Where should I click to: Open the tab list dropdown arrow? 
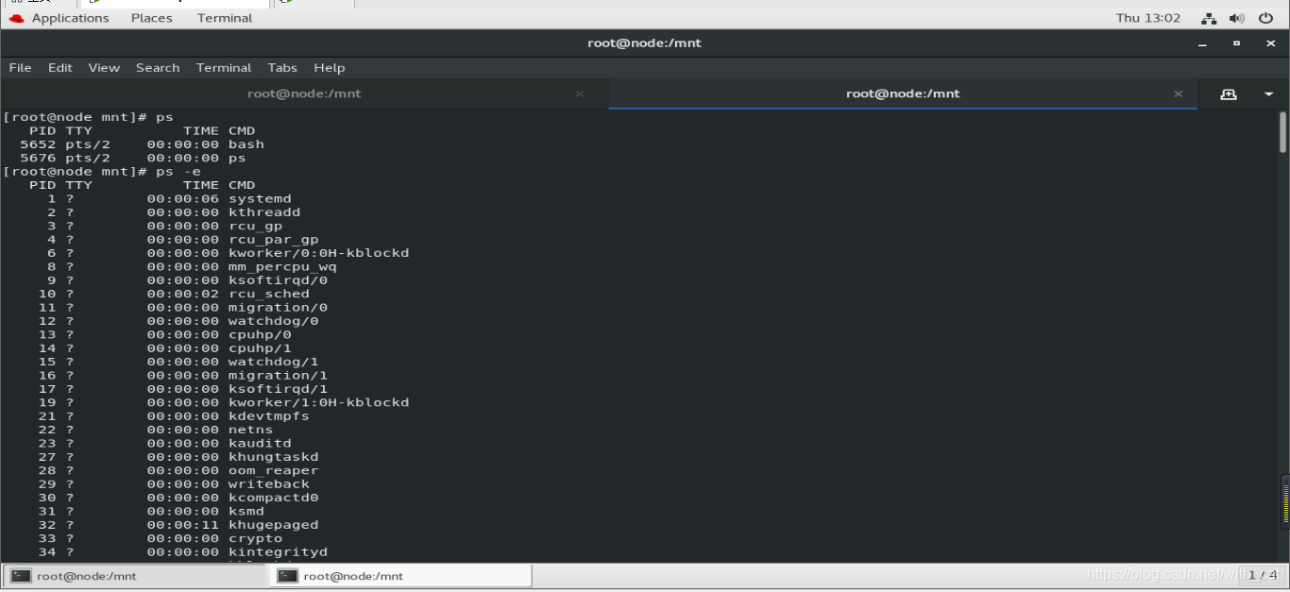coord(1268,93)
